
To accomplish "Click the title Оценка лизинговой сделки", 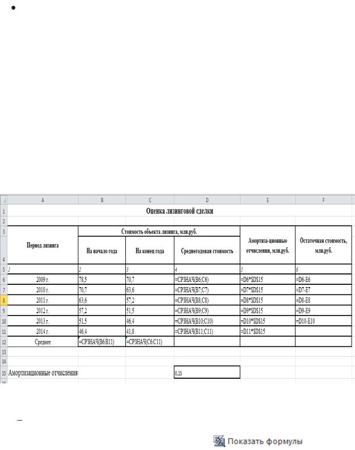I will 179,211.
